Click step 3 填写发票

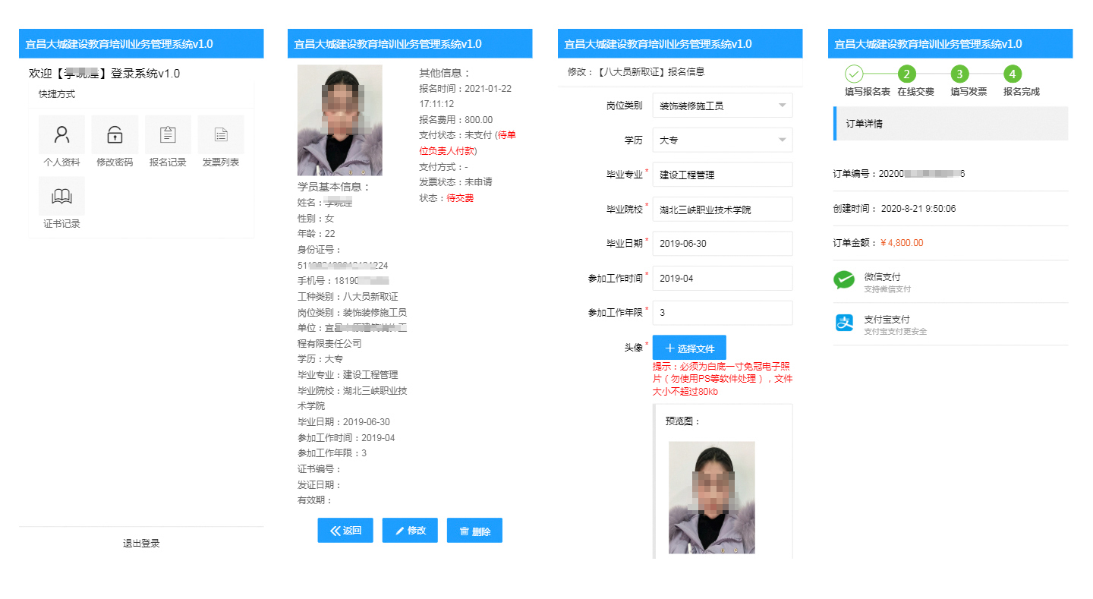pos(959,74)
